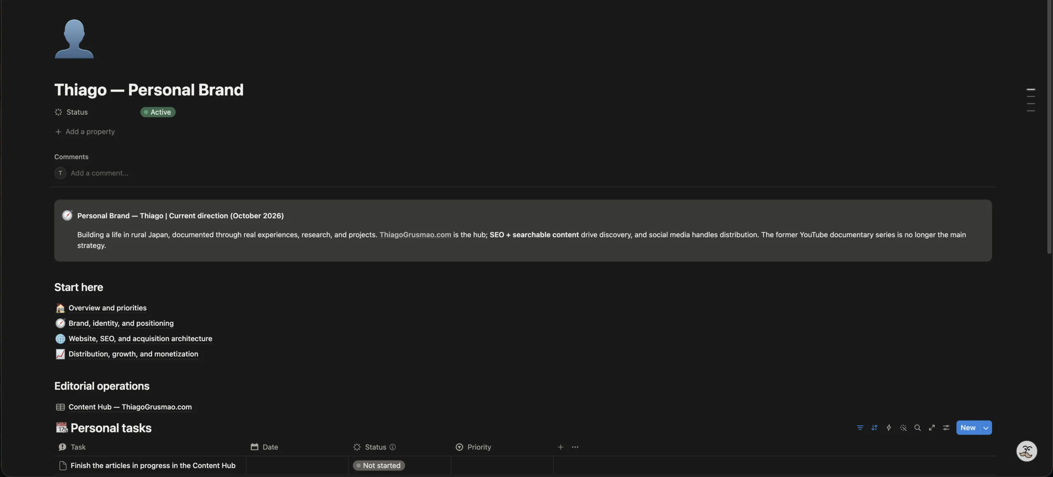Click the page's bust silhouette icon
This screenshot has width=1053, height=477.
pyautogui.click(x=74, y=39)
